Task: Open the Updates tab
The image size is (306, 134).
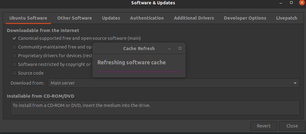Action: 111,18
